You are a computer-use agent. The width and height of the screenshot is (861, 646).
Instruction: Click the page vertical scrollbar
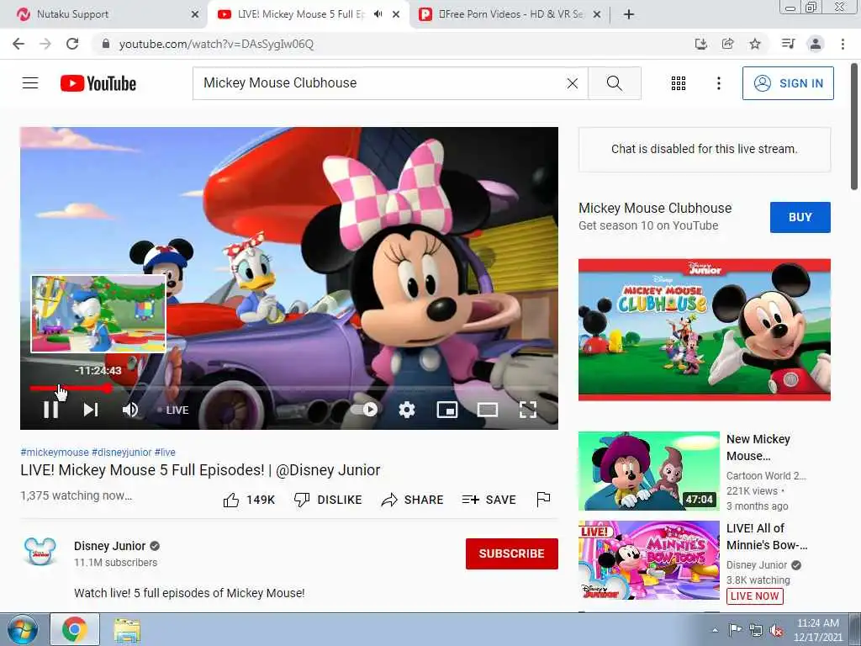click(x=854, y=128)
